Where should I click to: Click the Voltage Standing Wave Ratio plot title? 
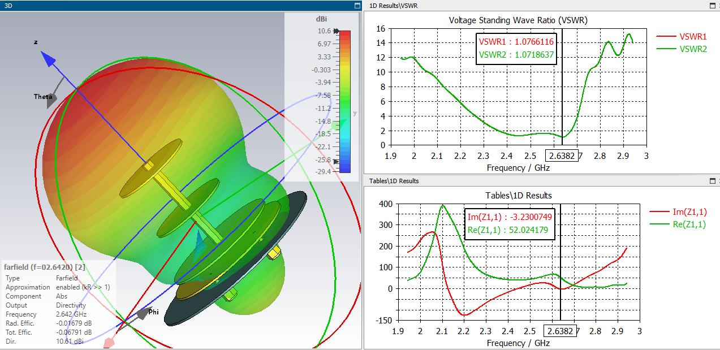518,20
